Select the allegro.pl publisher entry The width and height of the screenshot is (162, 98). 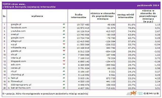tap(16, 41)
